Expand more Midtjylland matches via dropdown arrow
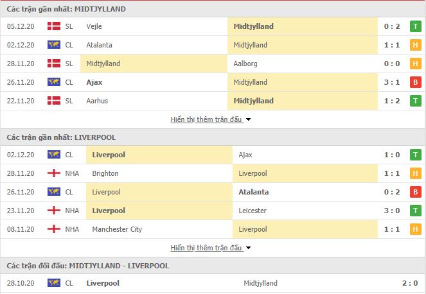 (x=248, y=119)
